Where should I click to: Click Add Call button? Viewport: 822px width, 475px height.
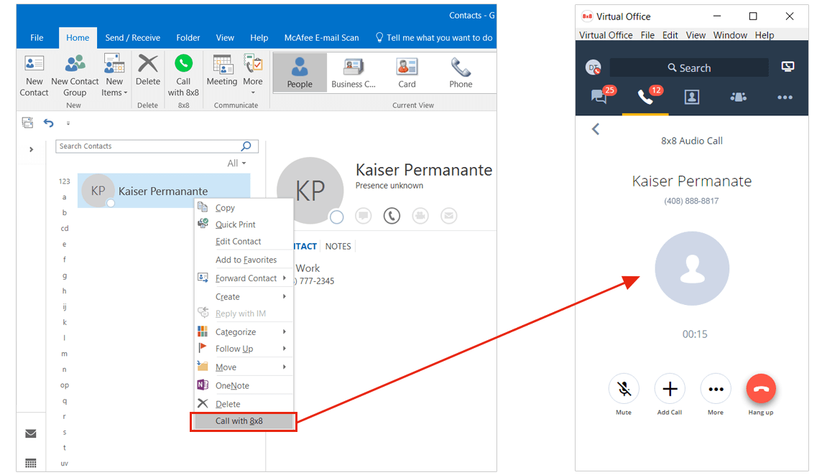click(670, 389)
